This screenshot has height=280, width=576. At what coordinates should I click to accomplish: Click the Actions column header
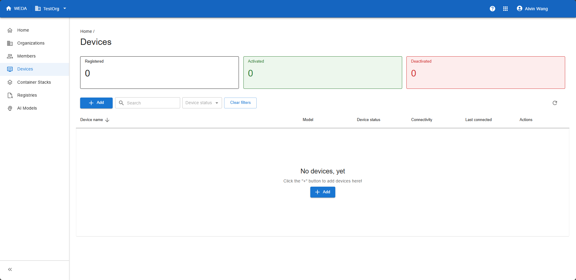[x=526, y=120]
